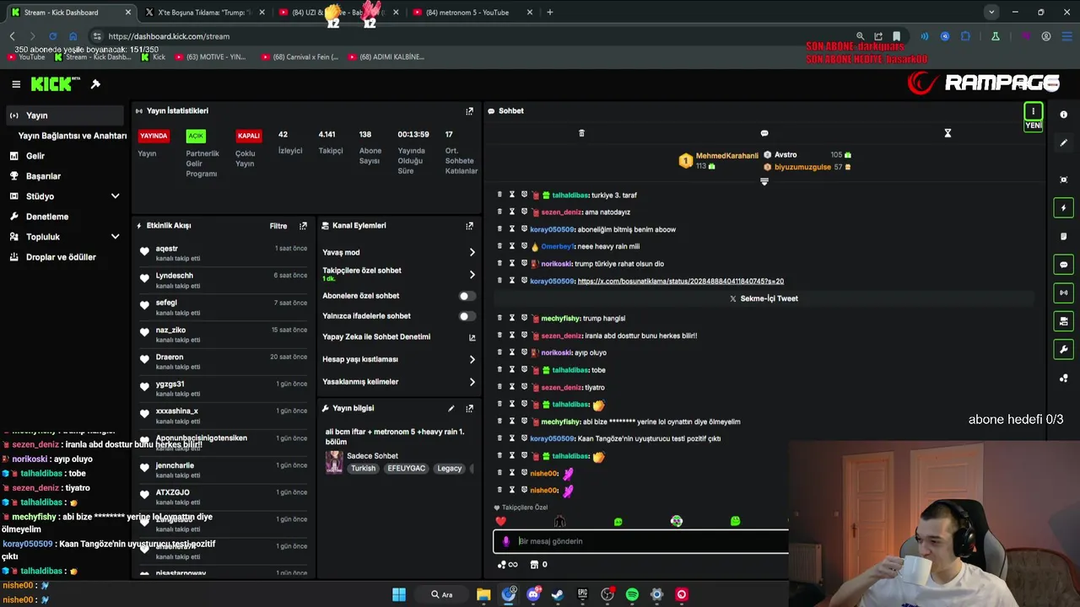
Task: Click the red heart emote above message box
Action: point(501,522)
